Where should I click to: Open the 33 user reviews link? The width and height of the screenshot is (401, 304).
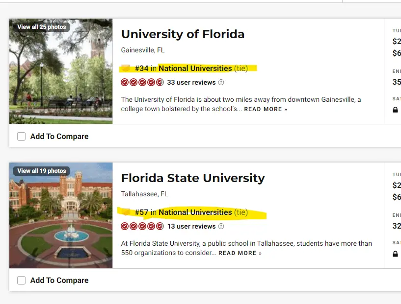click(x=191, y=82)
